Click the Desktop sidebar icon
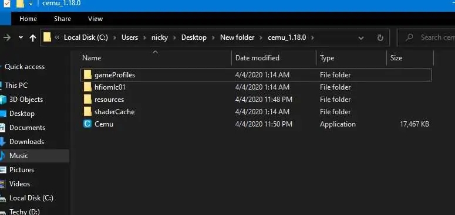 3,114
